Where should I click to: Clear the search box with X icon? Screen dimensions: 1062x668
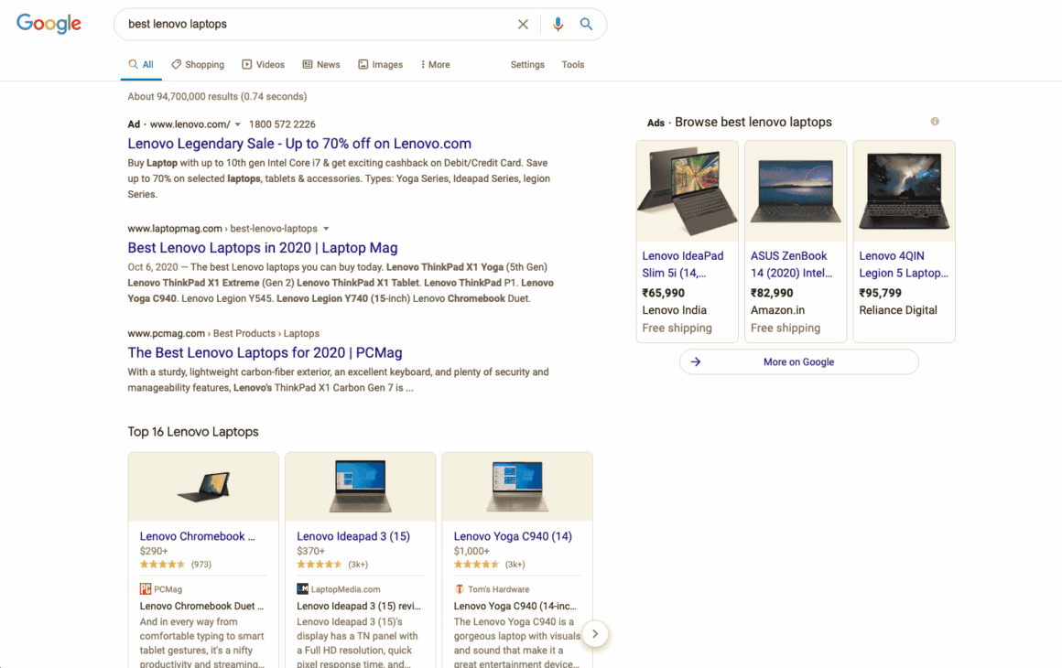pos(523,25)
